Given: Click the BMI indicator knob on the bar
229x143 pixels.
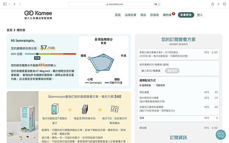Looking at the screenshot, I should click(x=37, y=54).
